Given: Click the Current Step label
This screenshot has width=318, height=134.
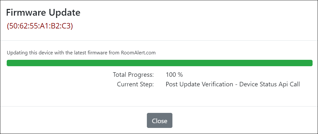Looking at the screenshot, I should pyautogui.click(x=135, y=84).
